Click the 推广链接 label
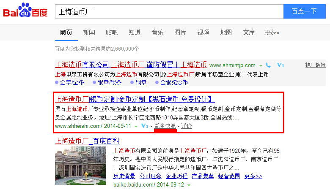This screenshot has height=195, width=330. tap(315, 65)
